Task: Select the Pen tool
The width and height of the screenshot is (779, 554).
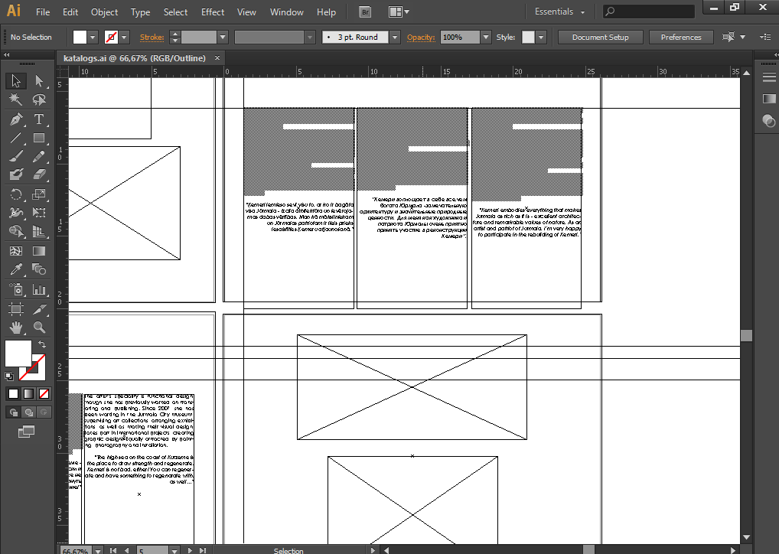Action: point(15,119)
